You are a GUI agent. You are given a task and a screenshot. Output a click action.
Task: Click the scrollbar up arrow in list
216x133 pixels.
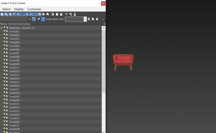(104, 28)
